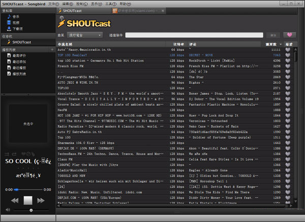Image resolution: width=305 pixels, height=222 pixels.
Task: Select SHOUTcast in the sidebar
Action: (x=21, y=42)
